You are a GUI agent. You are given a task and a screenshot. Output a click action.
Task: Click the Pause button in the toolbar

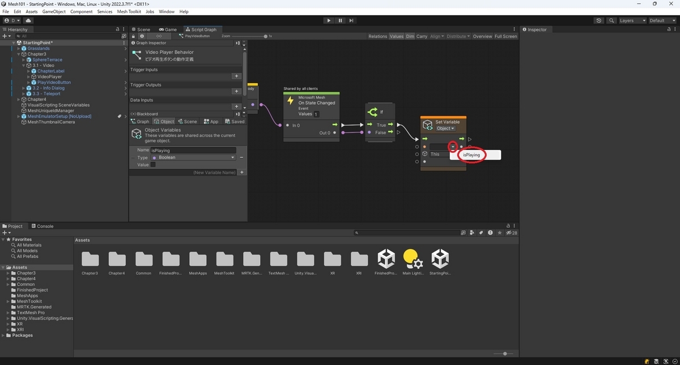340,20
